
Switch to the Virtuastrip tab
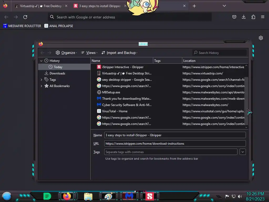41,6
